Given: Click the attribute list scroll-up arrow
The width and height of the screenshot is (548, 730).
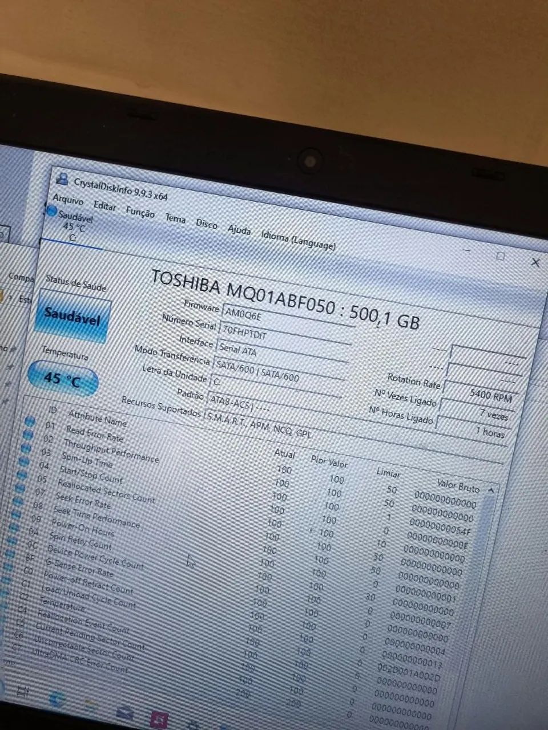Looking at the screenshot, I should coord(490,490).
